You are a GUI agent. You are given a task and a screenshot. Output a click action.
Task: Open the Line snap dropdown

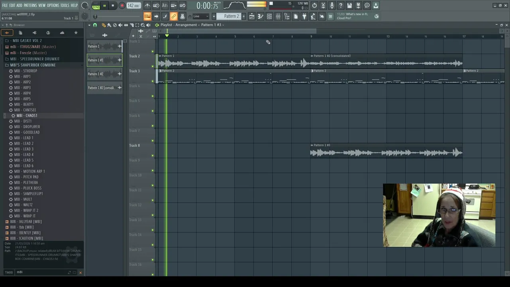point(201,16)
